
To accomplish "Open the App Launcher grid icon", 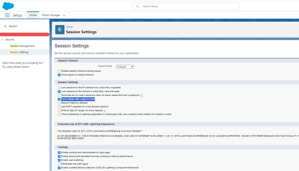I will (7, 15).
